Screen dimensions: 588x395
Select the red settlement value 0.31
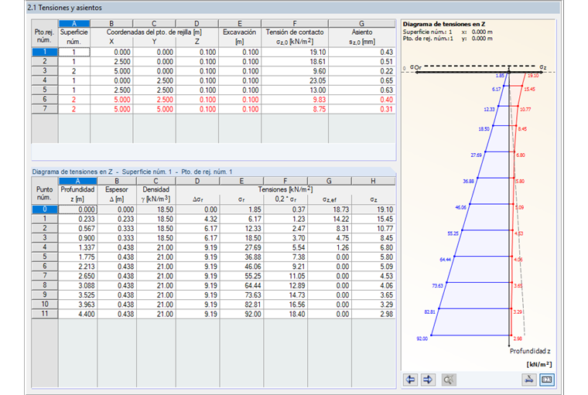click(362, 109)
